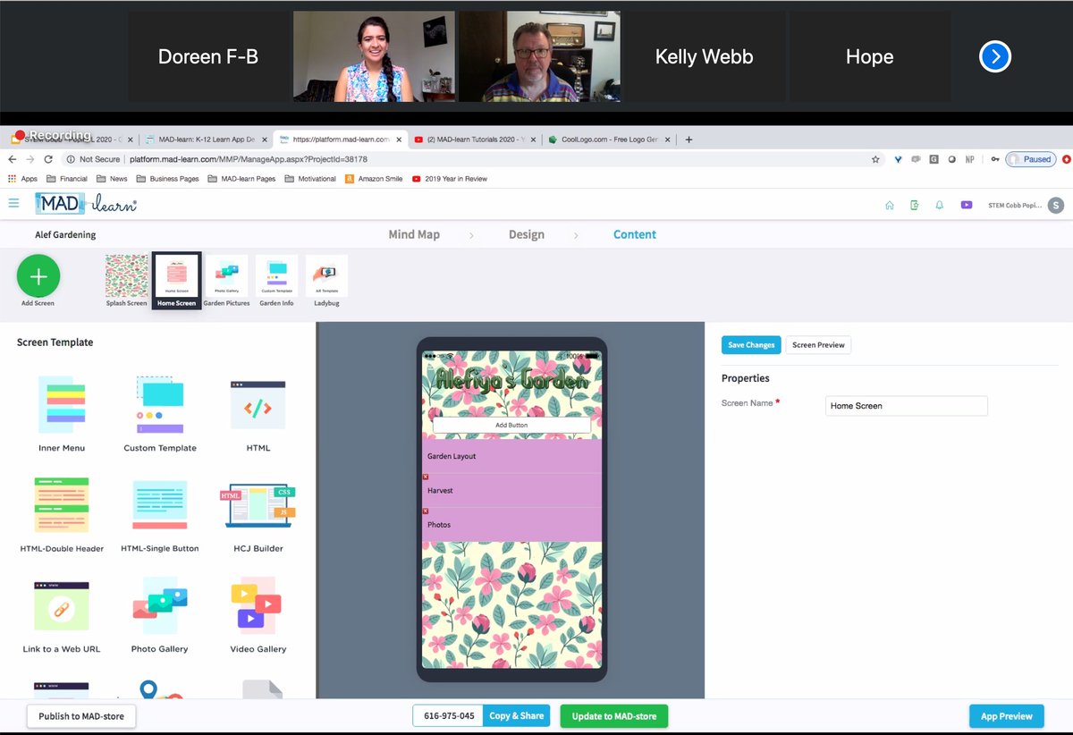Choose the HTML-Single Button template icon
The image size is (1073, 735).
pyautogui.click(x=160, y=505)
